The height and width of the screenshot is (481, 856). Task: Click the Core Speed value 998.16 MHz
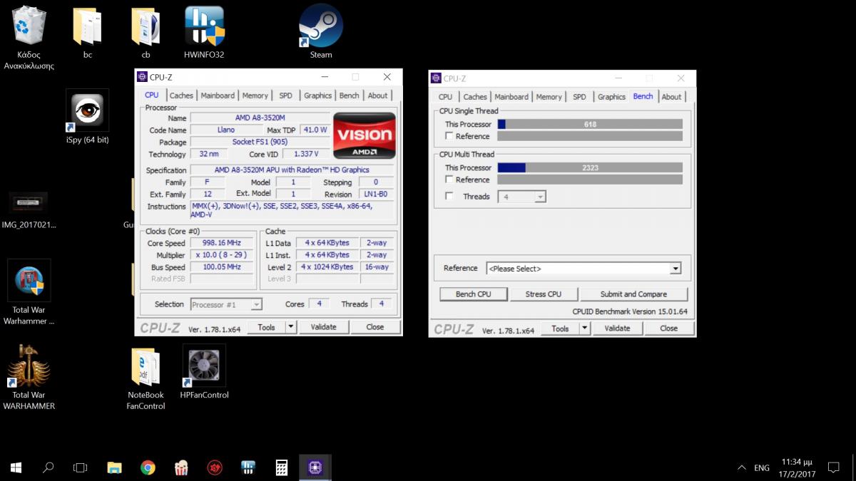[222, 243]
